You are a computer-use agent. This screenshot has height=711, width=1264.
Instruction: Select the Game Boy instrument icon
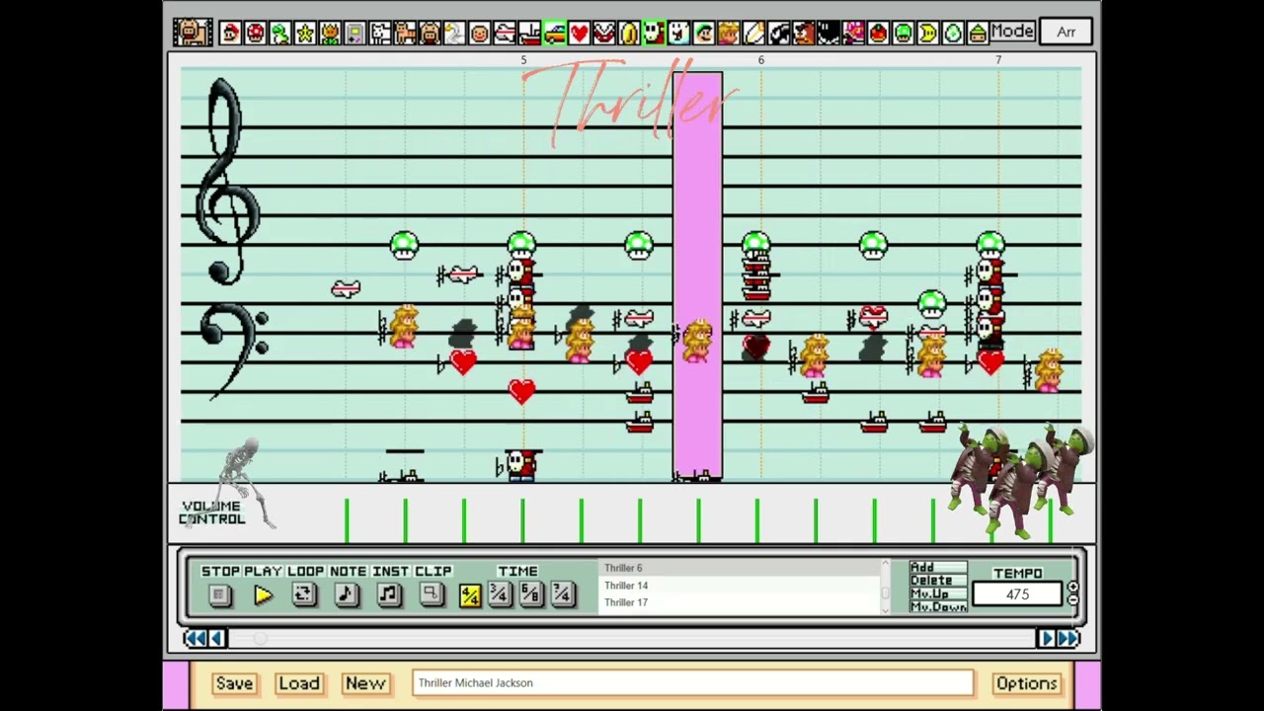355,33
